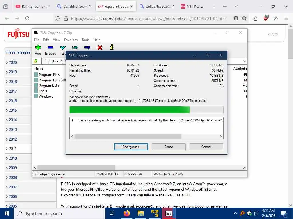The height and width of the screenshot is (219, 293).
Task: Open the list all tabs dropdown
Action: click(236, 6)
